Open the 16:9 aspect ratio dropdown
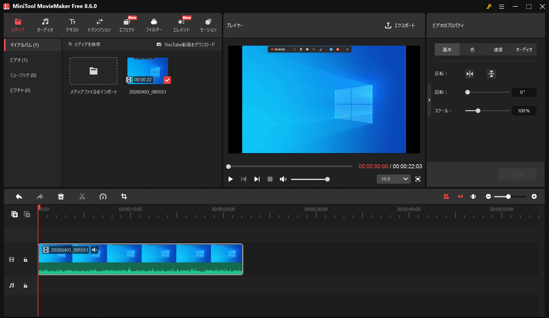 [x=393, y=179]
